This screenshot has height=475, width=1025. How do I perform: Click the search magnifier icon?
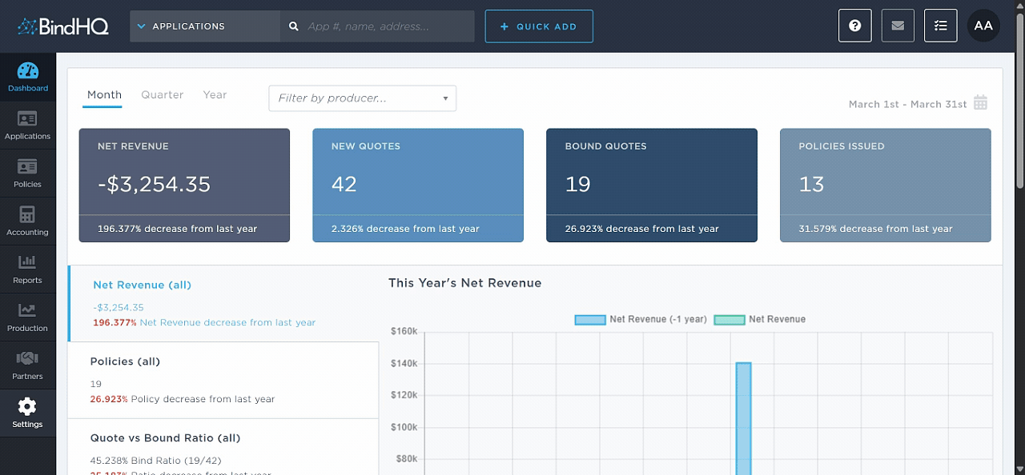pos(294,26)
